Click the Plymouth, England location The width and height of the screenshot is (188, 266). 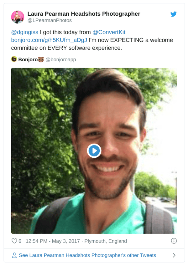click(106, 241)
